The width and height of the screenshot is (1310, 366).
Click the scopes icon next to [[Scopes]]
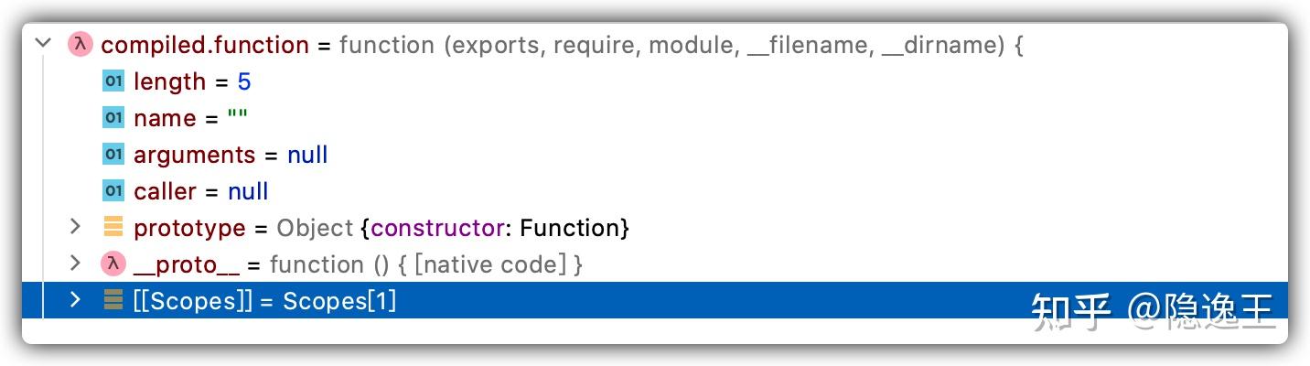pyautogui.click(x=113, y=300)
